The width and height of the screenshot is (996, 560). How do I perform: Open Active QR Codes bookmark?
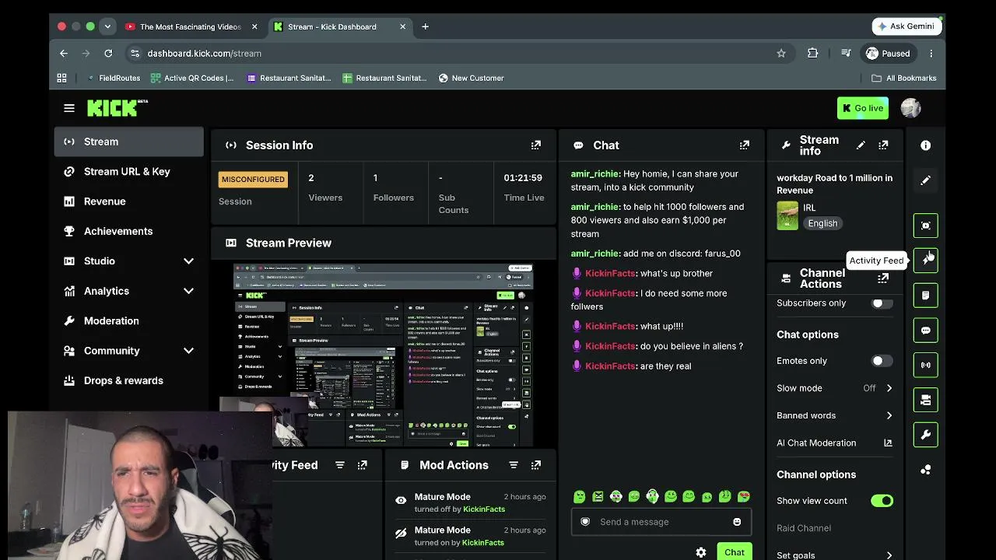[x=192, y=78]
